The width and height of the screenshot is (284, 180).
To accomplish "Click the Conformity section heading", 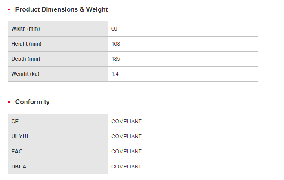I will click(x=32, y=102).
